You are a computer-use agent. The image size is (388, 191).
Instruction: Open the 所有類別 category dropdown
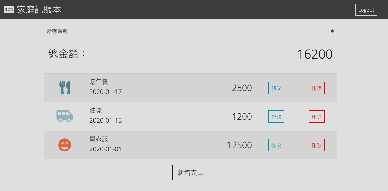[190, 31]
